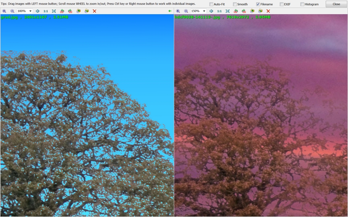The image size is (348, 217).
Task: Click 1:1 actual size in left pane
Action: tap(46, 11)
